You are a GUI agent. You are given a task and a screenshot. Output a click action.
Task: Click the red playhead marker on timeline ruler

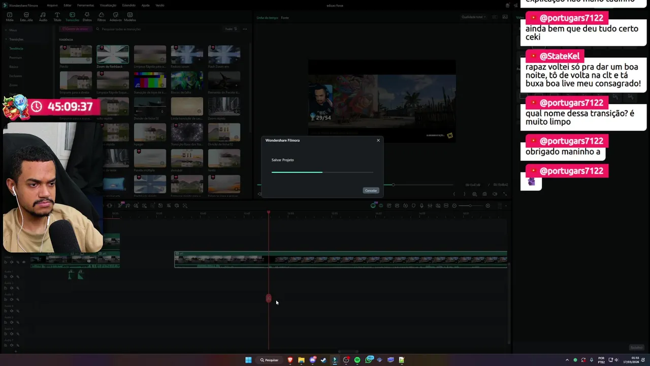pos(269,212)
